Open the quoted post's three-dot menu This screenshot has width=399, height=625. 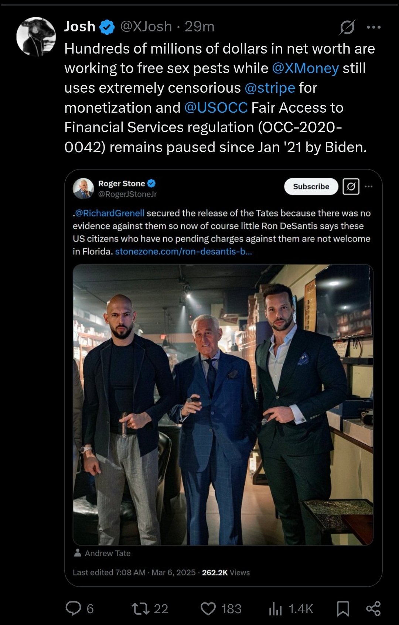click(x=369, y=187)
